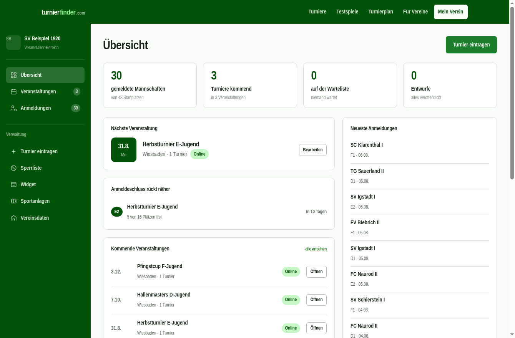Follow the alle ansehen link
Viewport: 515px width, 338px height.
316,249
